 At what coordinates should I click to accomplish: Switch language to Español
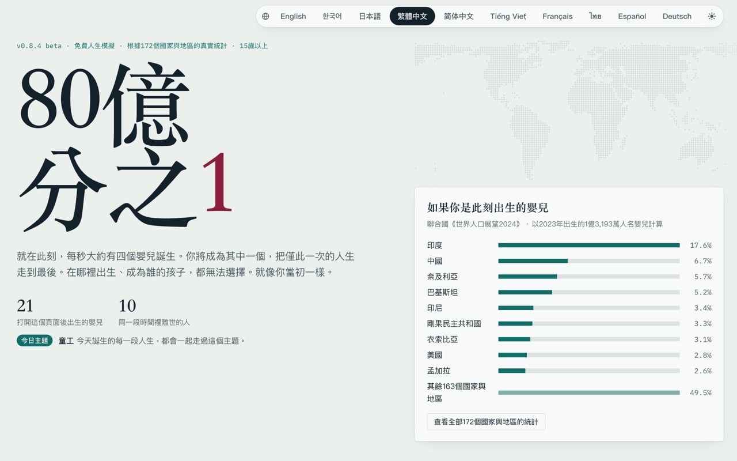click(632, 16)
